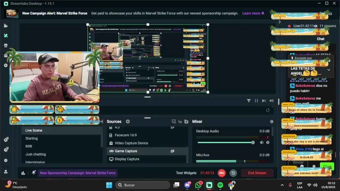This screenshot has width=340, height=191.
Task: Open Discord from the taskbar
Action: click(188, 185)
